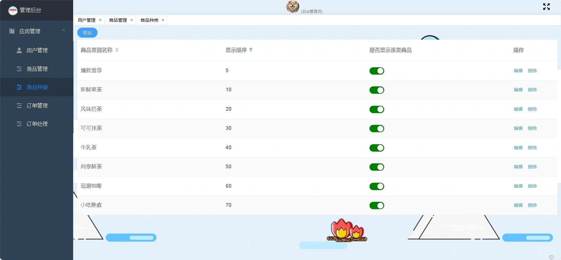Close the 商品种类 tab

(x=163, y=20)
